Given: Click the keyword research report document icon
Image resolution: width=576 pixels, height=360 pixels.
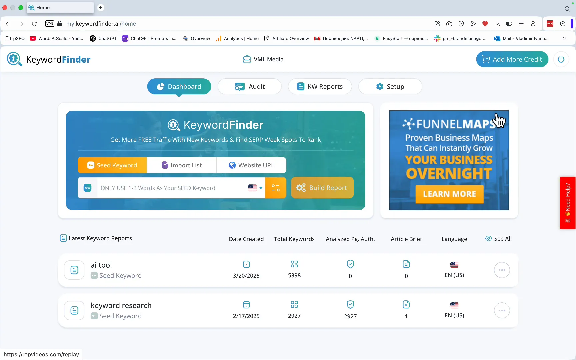Looking at the screenshot, I should pos(74,310).
